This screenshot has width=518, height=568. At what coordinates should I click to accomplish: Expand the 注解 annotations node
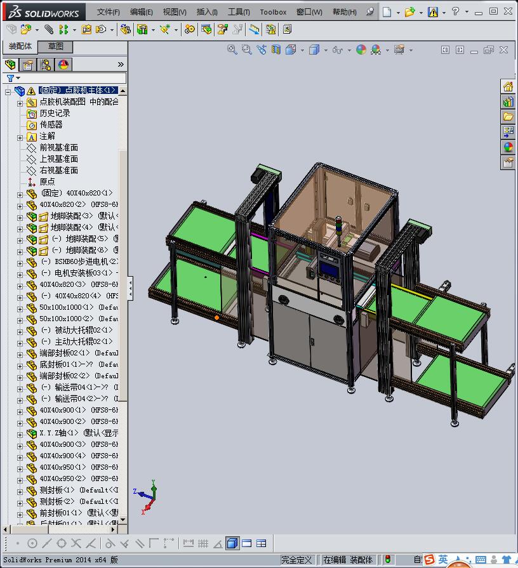click(20, 138)
